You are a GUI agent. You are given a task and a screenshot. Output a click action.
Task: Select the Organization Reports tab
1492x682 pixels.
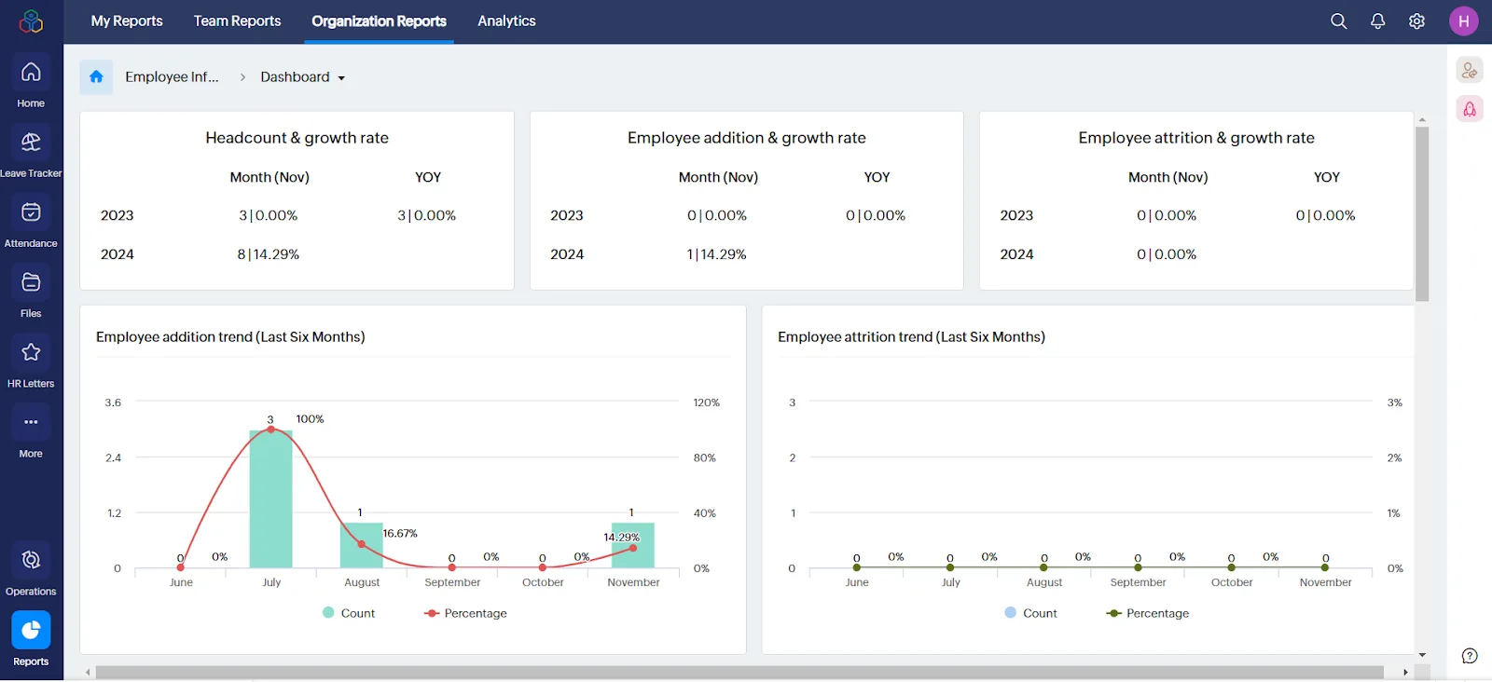[379, 21]
